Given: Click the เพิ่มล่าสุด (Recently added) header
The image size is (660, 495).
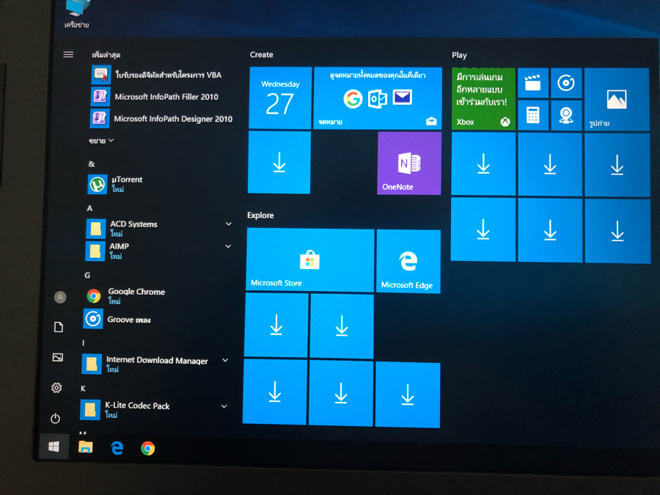Looking at the screenshot, I should (106, 55).
